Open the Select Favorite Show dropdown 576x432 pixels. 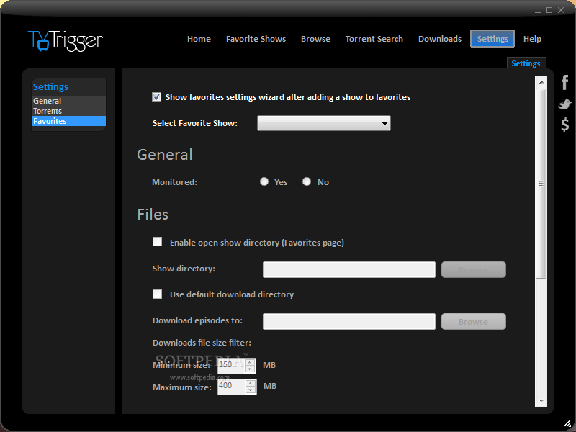[323, 123]
